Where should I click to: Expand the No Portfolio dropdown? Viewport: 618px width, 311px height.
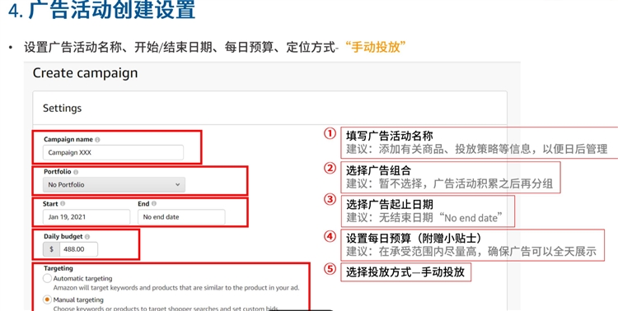tap(114, 184)
